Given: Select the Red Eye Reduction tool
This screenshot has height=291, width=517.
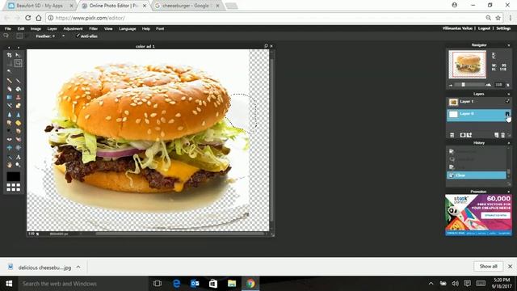Looking at the screenshot, I should pos(9,139).
